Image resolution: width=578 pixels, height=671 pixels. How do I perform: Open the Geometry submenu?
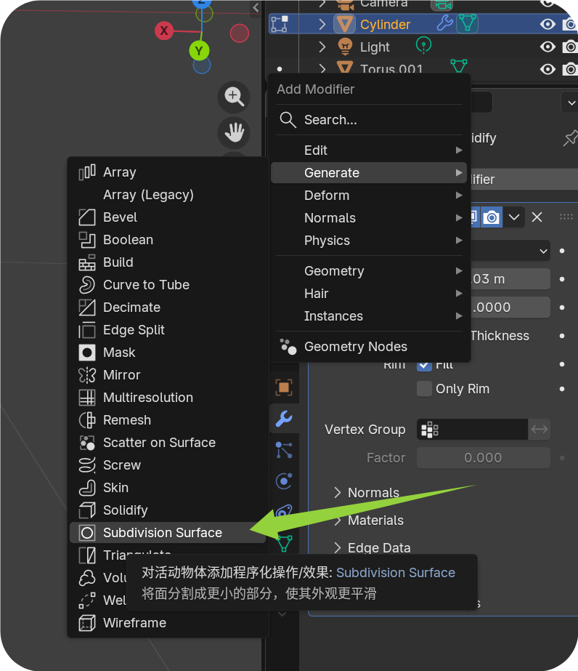click(369, 271)
